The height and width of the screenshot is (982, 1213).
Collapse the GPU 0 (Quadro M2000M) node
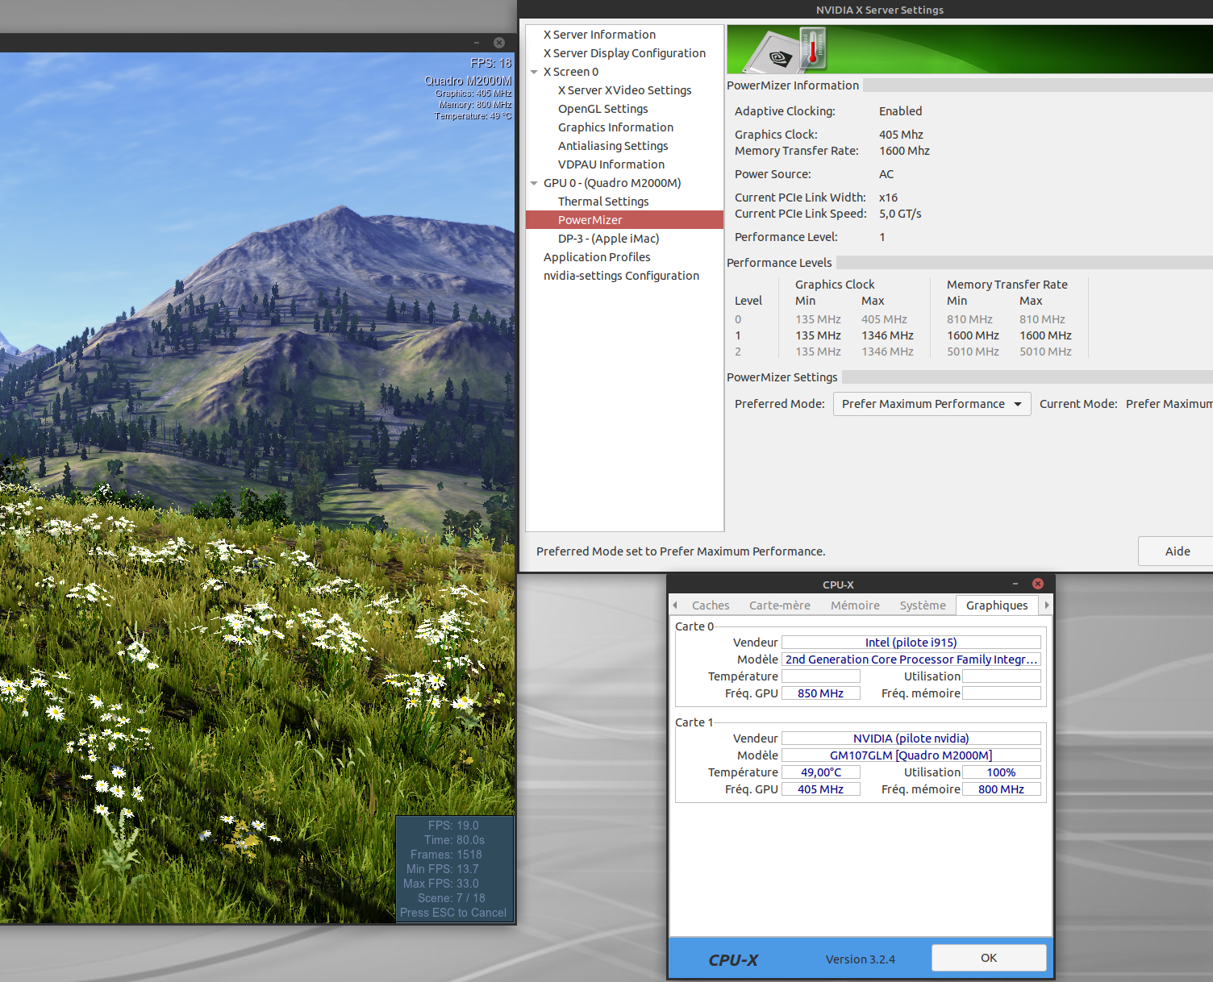[x=534, y=183]
